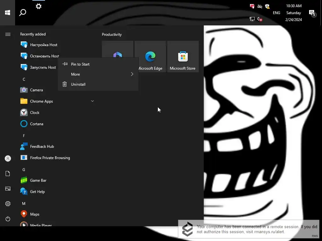Click the muted volume tray icon
322x241 pixels.
[259, 19]
